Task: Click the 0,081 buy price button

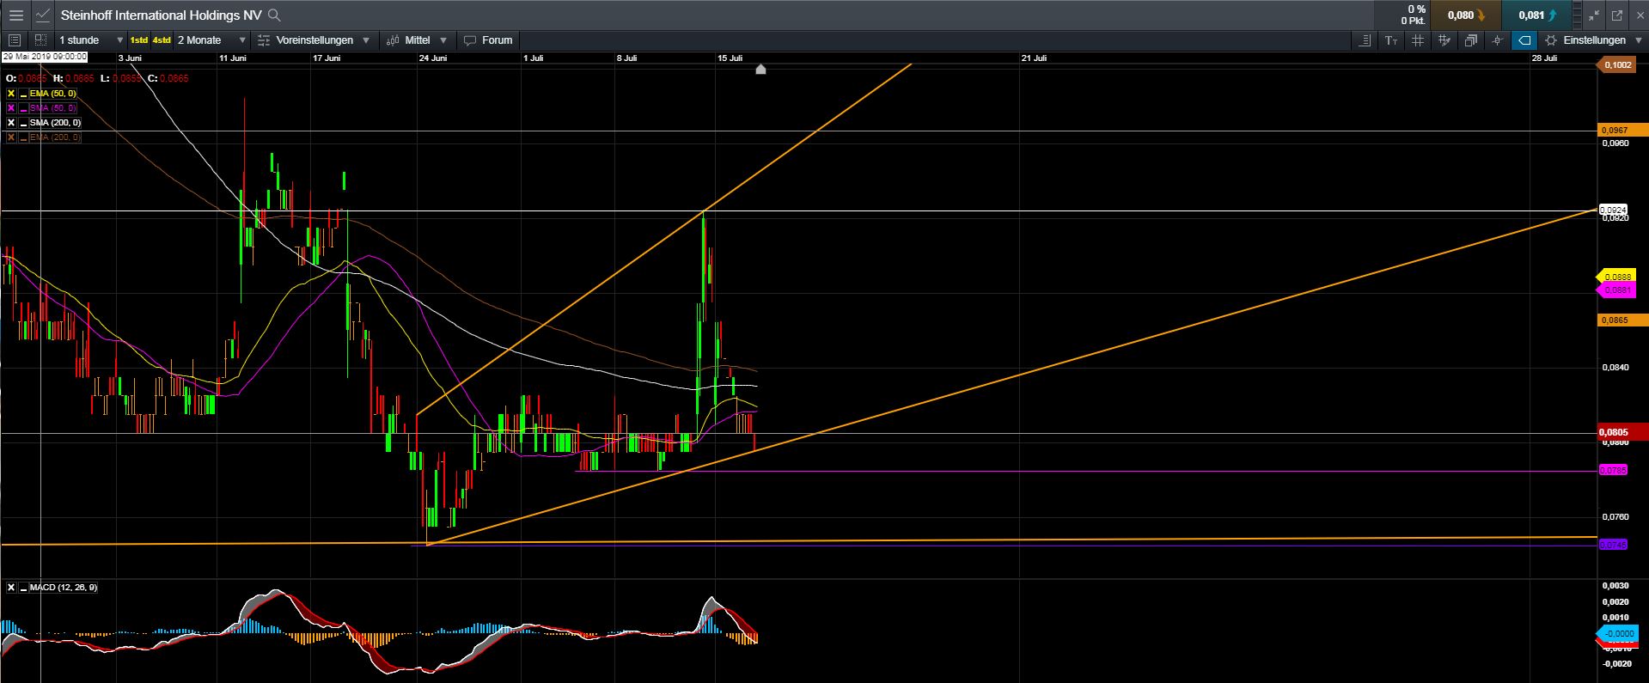Action: point(1536,15)
